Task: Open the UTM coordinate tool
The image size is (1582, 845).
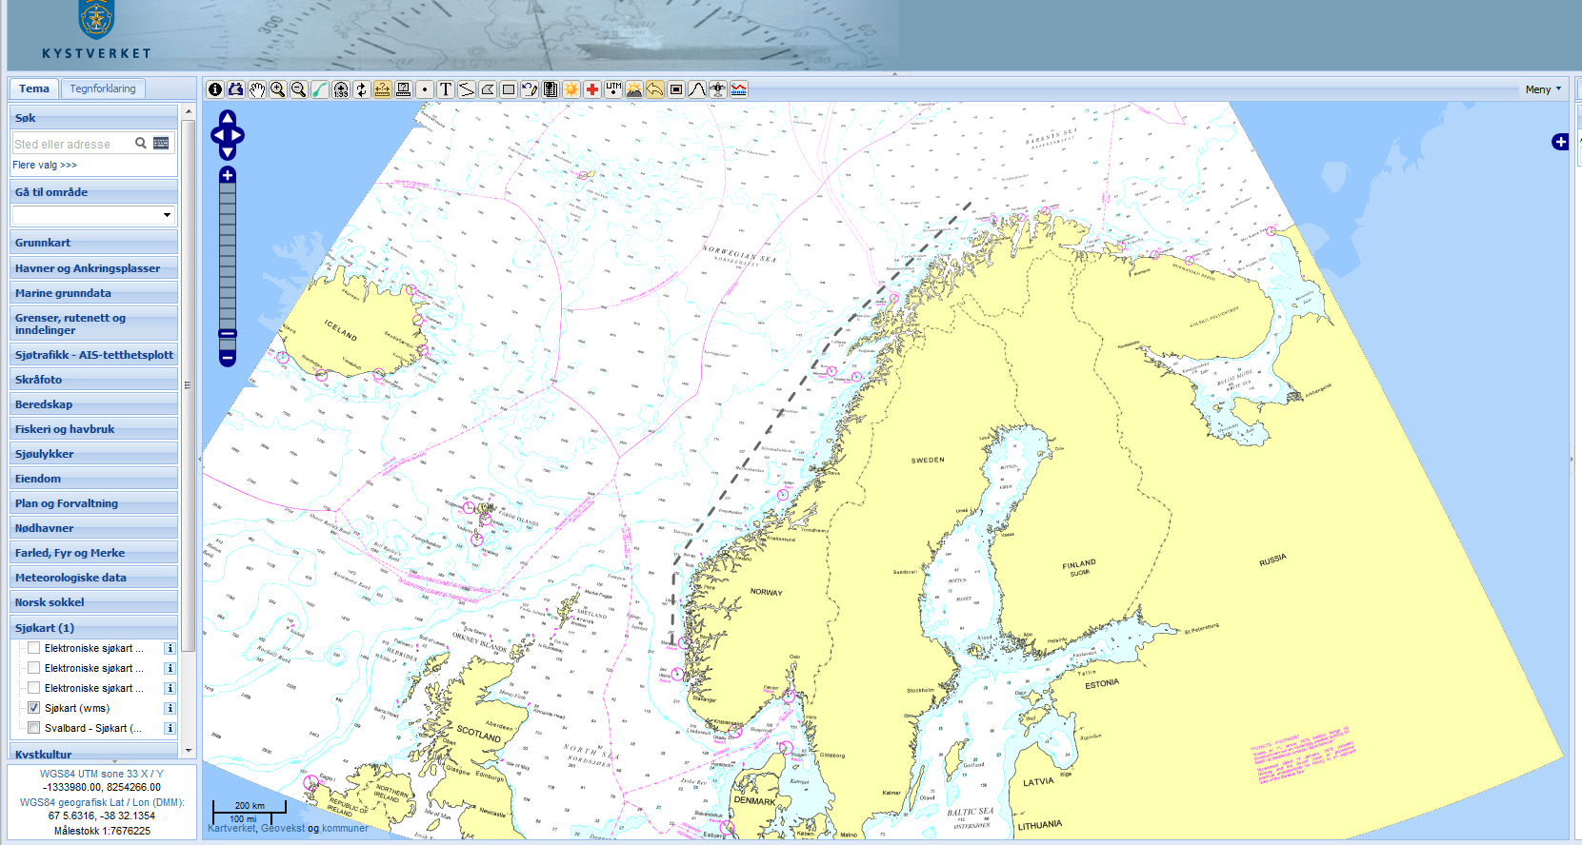Action: (x=613, y=89)
